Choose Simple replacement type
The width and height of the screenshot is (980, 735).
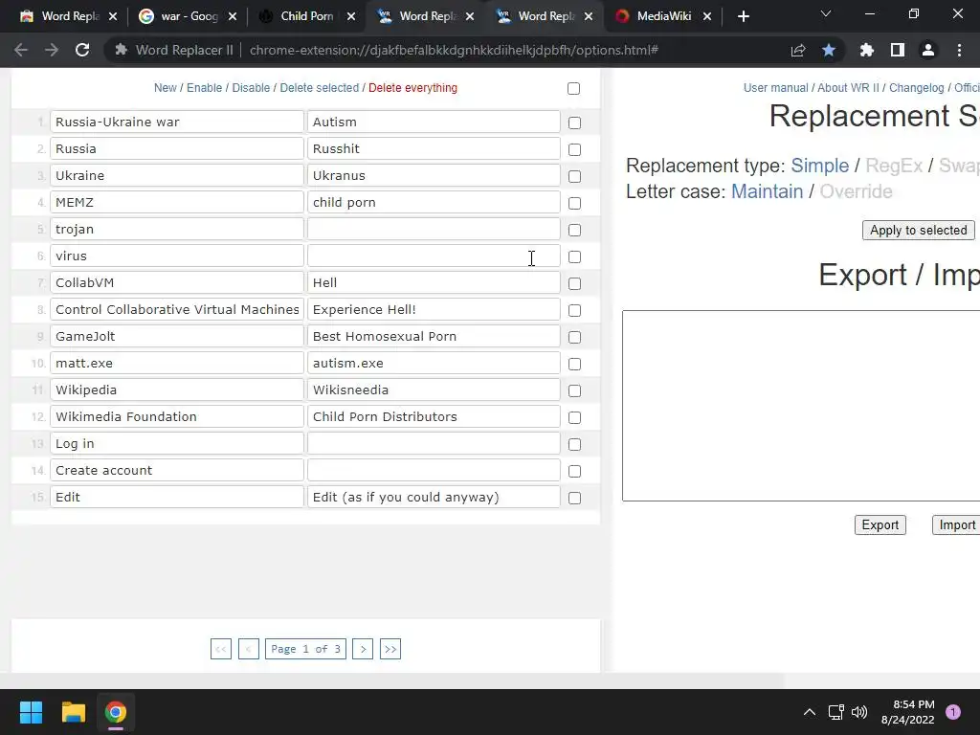click(x=819, y=166)
